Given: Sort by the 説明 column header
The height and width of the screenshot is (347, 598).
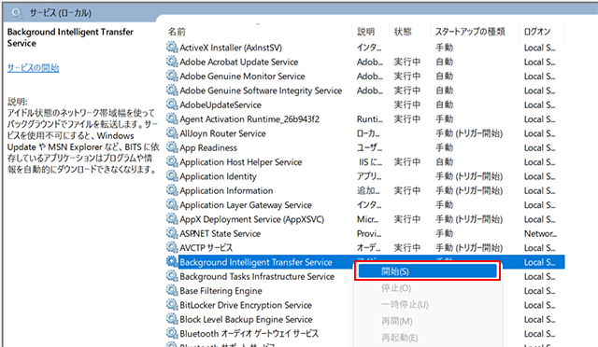Looking at the screenshot, I should tap(365, 31).
